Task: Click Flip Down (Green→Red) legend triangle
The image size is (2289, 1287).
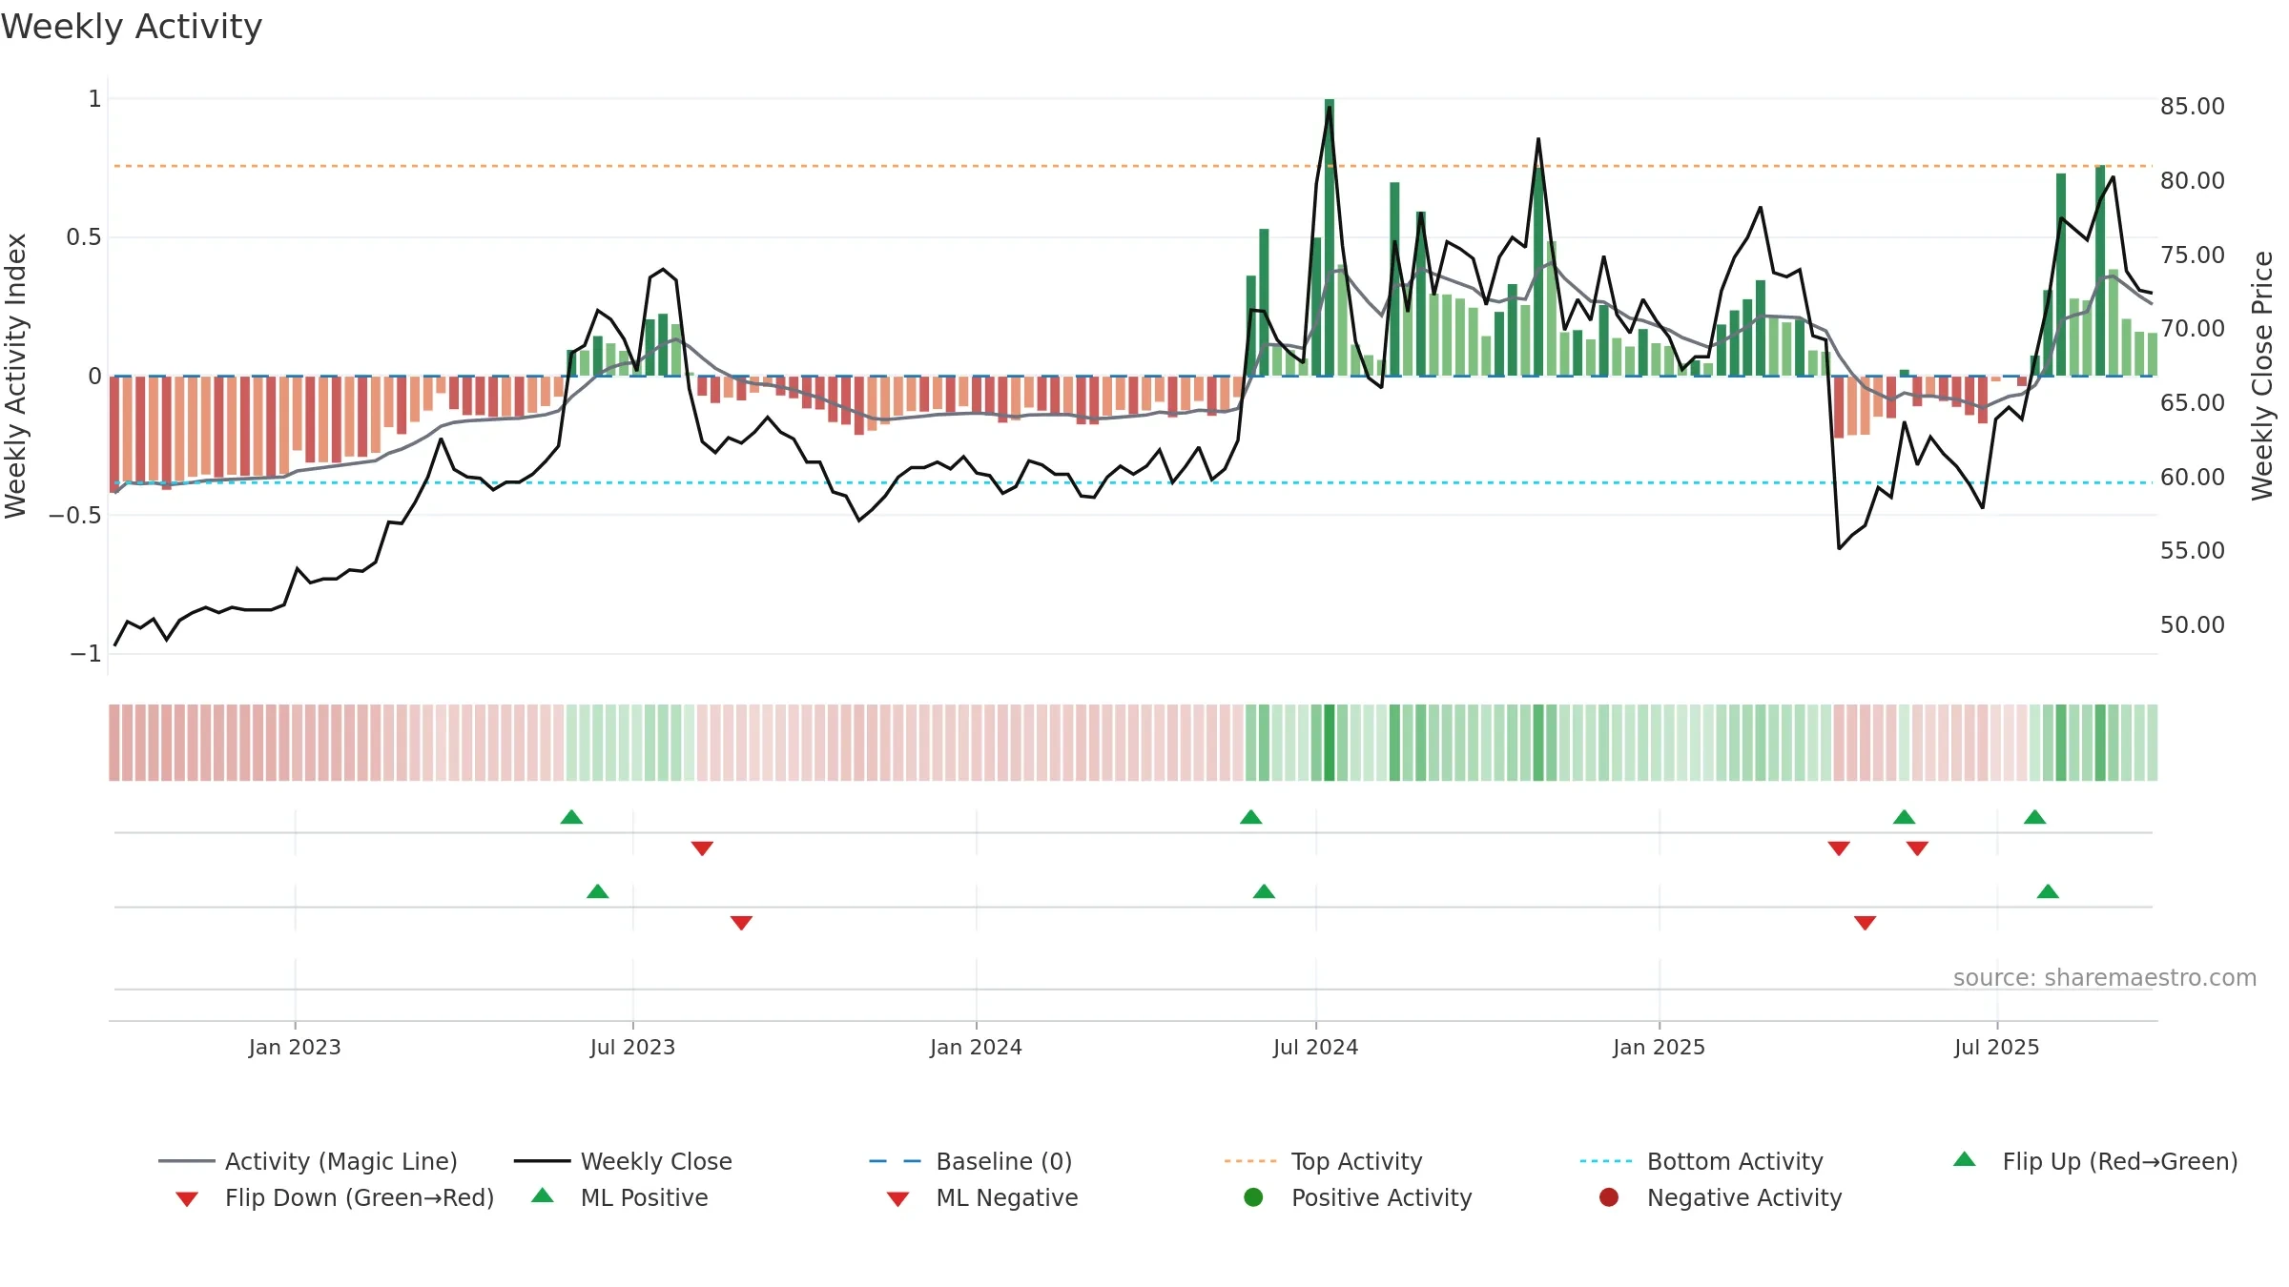Action: pyautogui.click(x=187, y=1199)
